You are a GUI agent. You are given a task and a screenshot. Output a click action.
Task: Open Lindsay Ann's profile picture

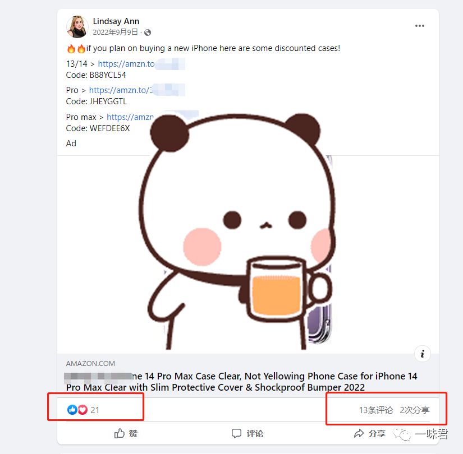point(77,27)
